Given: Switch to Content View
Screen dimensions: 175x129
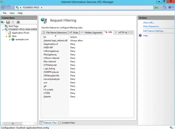Looking at the screenshot, I should coord(67,123).
